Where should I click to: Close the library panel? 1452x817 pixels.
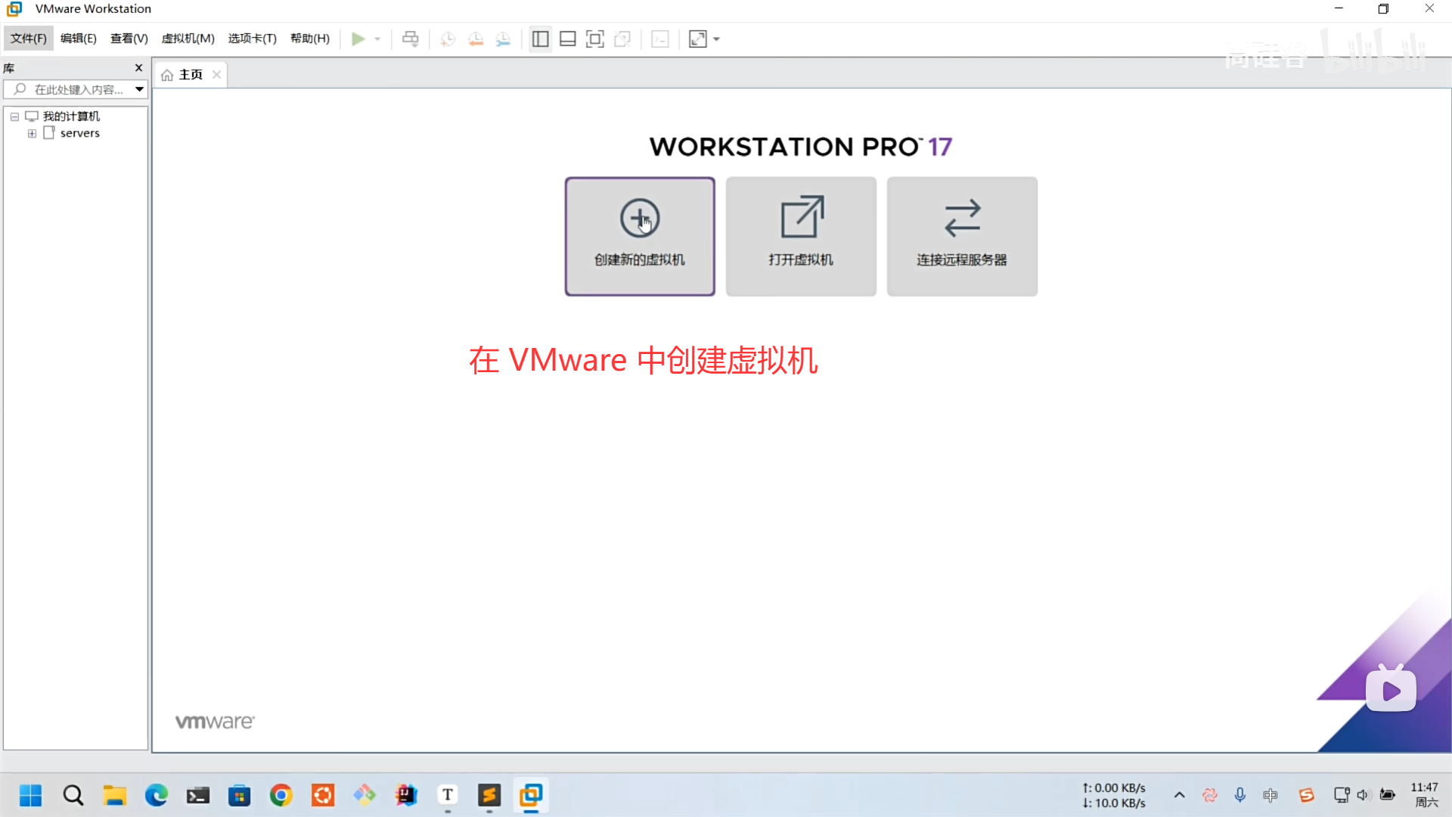(x=138, y=68)
